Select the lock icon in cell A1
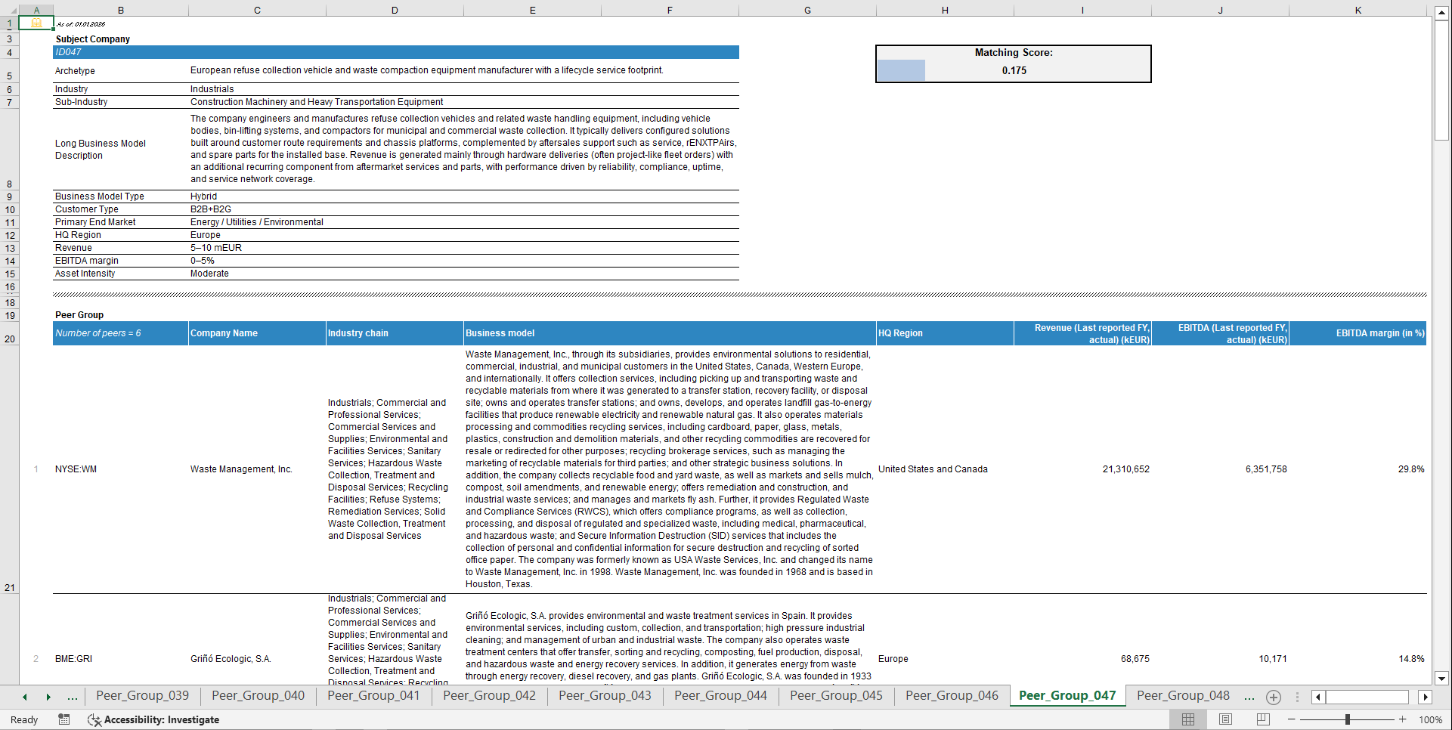 tap(36, 23)
